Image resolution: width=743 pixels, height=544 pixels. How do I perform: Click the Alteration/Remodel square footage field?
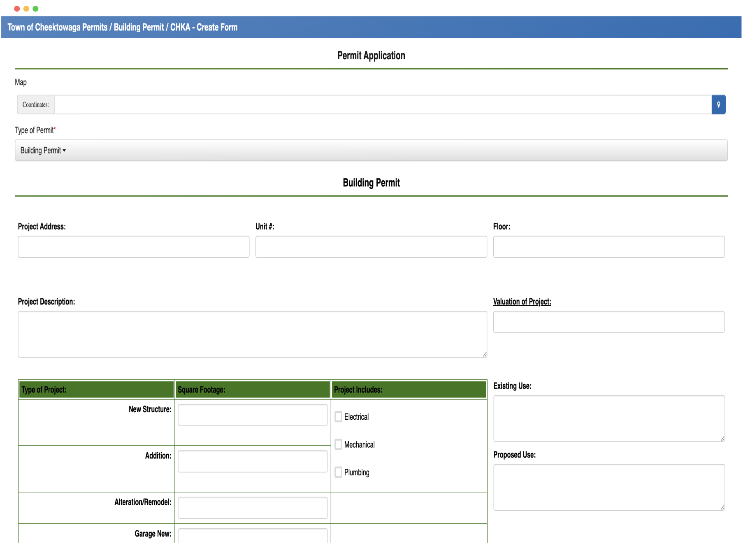(x=252, y=507)
